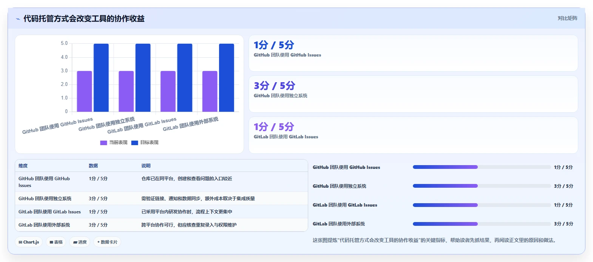Click card label GitHub 团队使用独立系统

click(280, 96)
